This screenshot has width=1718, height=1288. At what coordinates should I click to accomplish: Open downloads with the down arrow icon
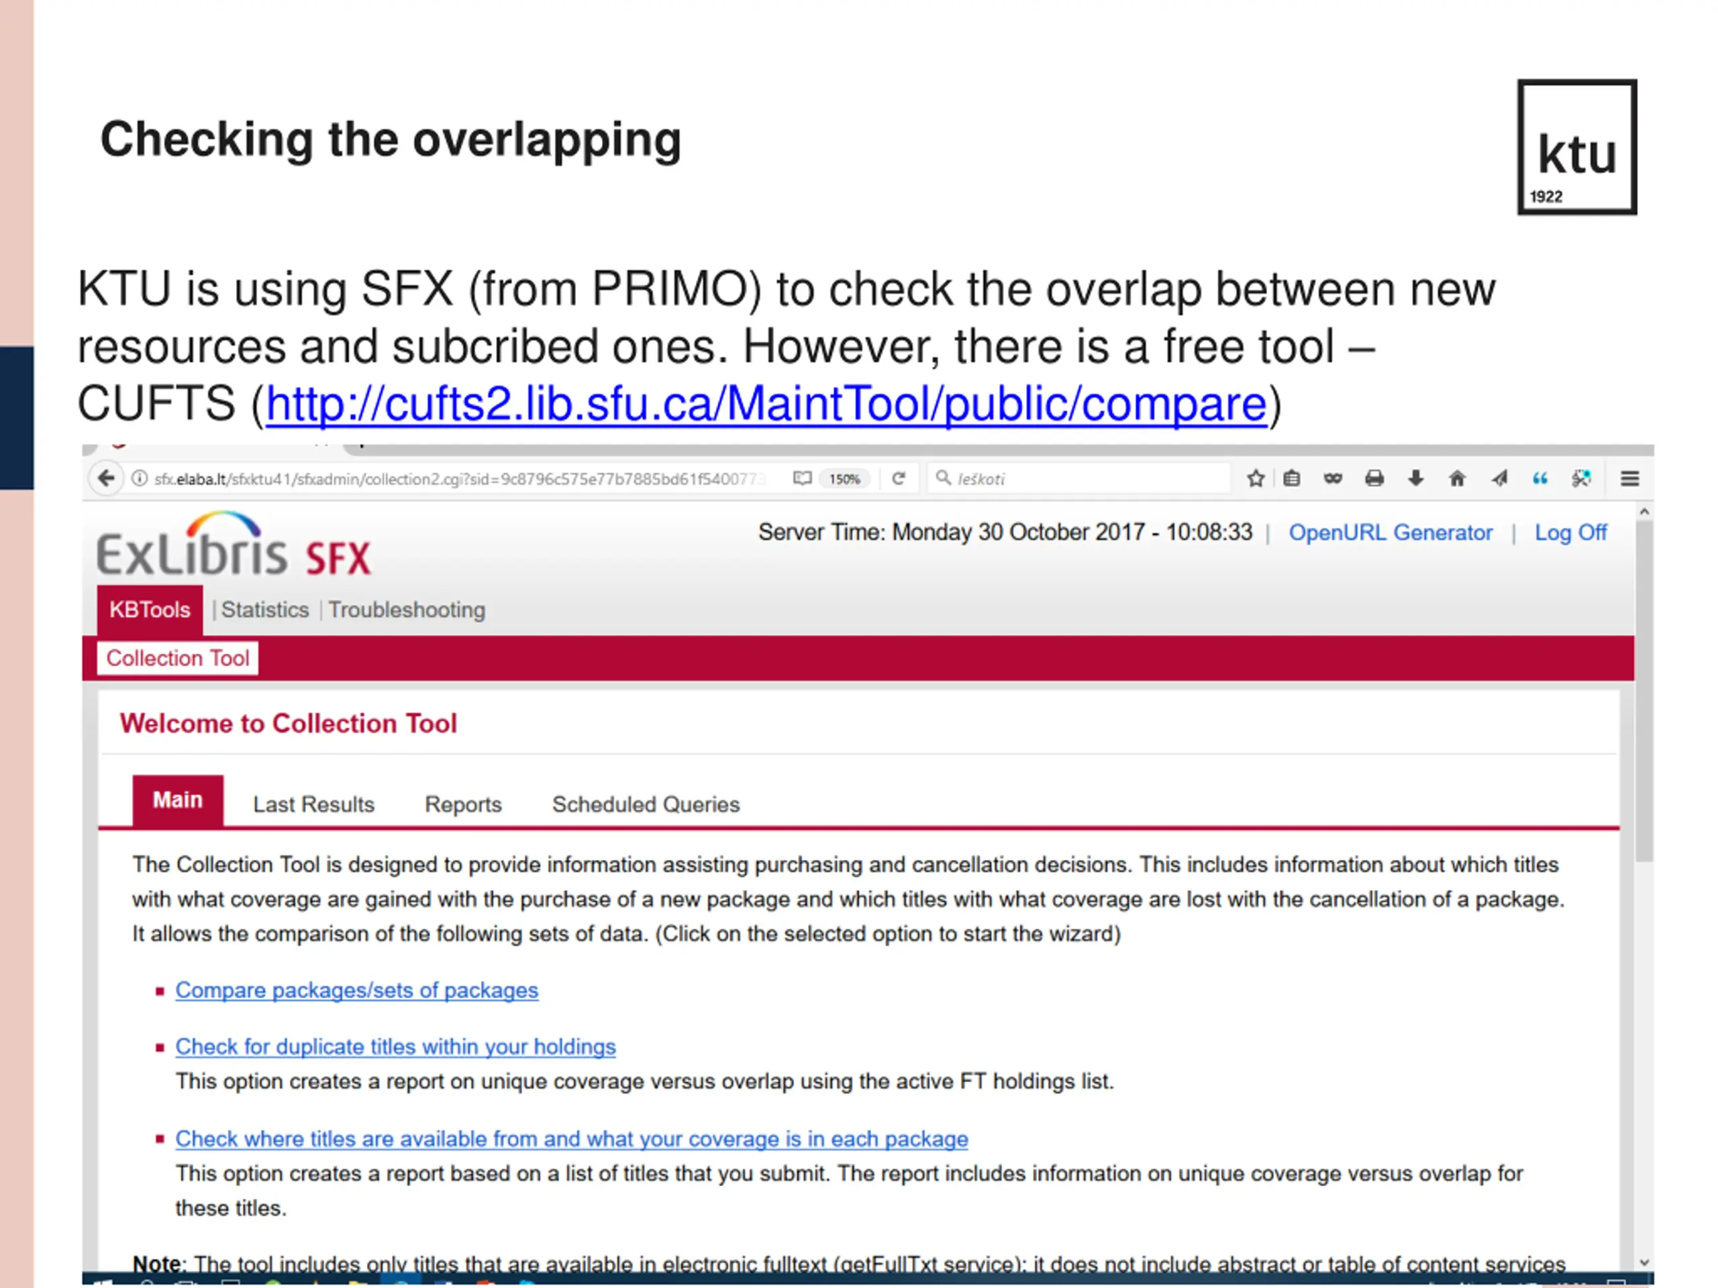tap(1416, 478)
